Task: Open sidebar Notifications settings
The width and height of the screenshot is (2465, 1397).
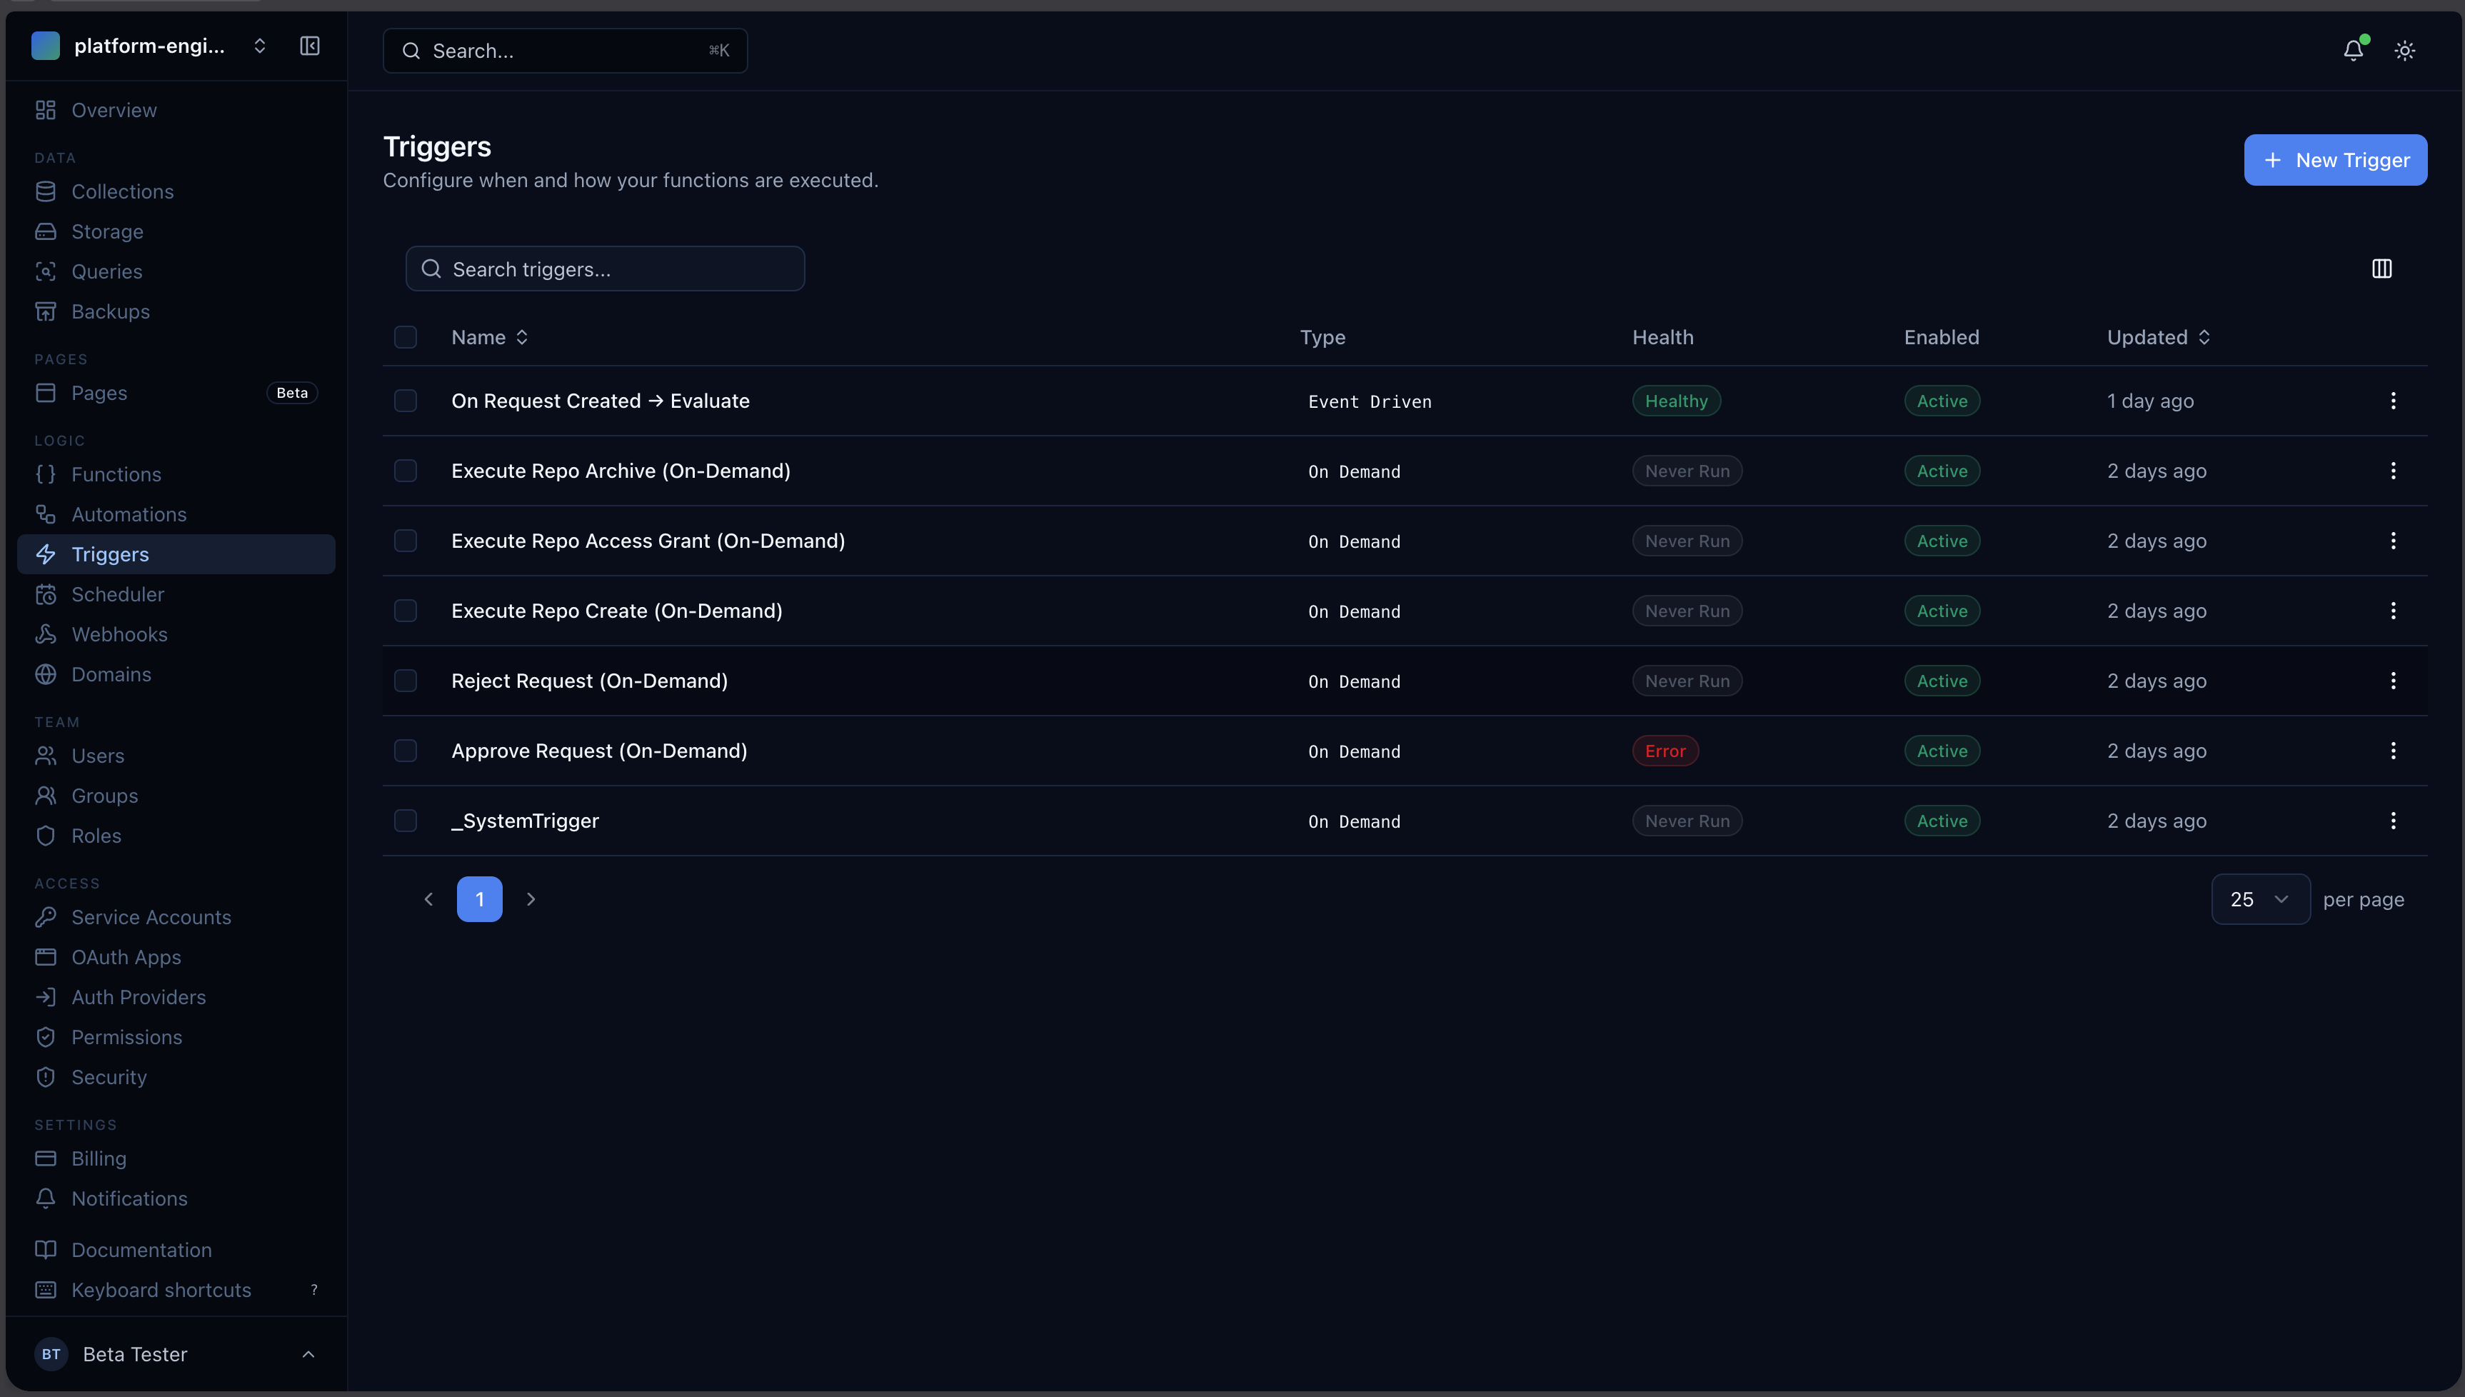Action: point(176,1198)
